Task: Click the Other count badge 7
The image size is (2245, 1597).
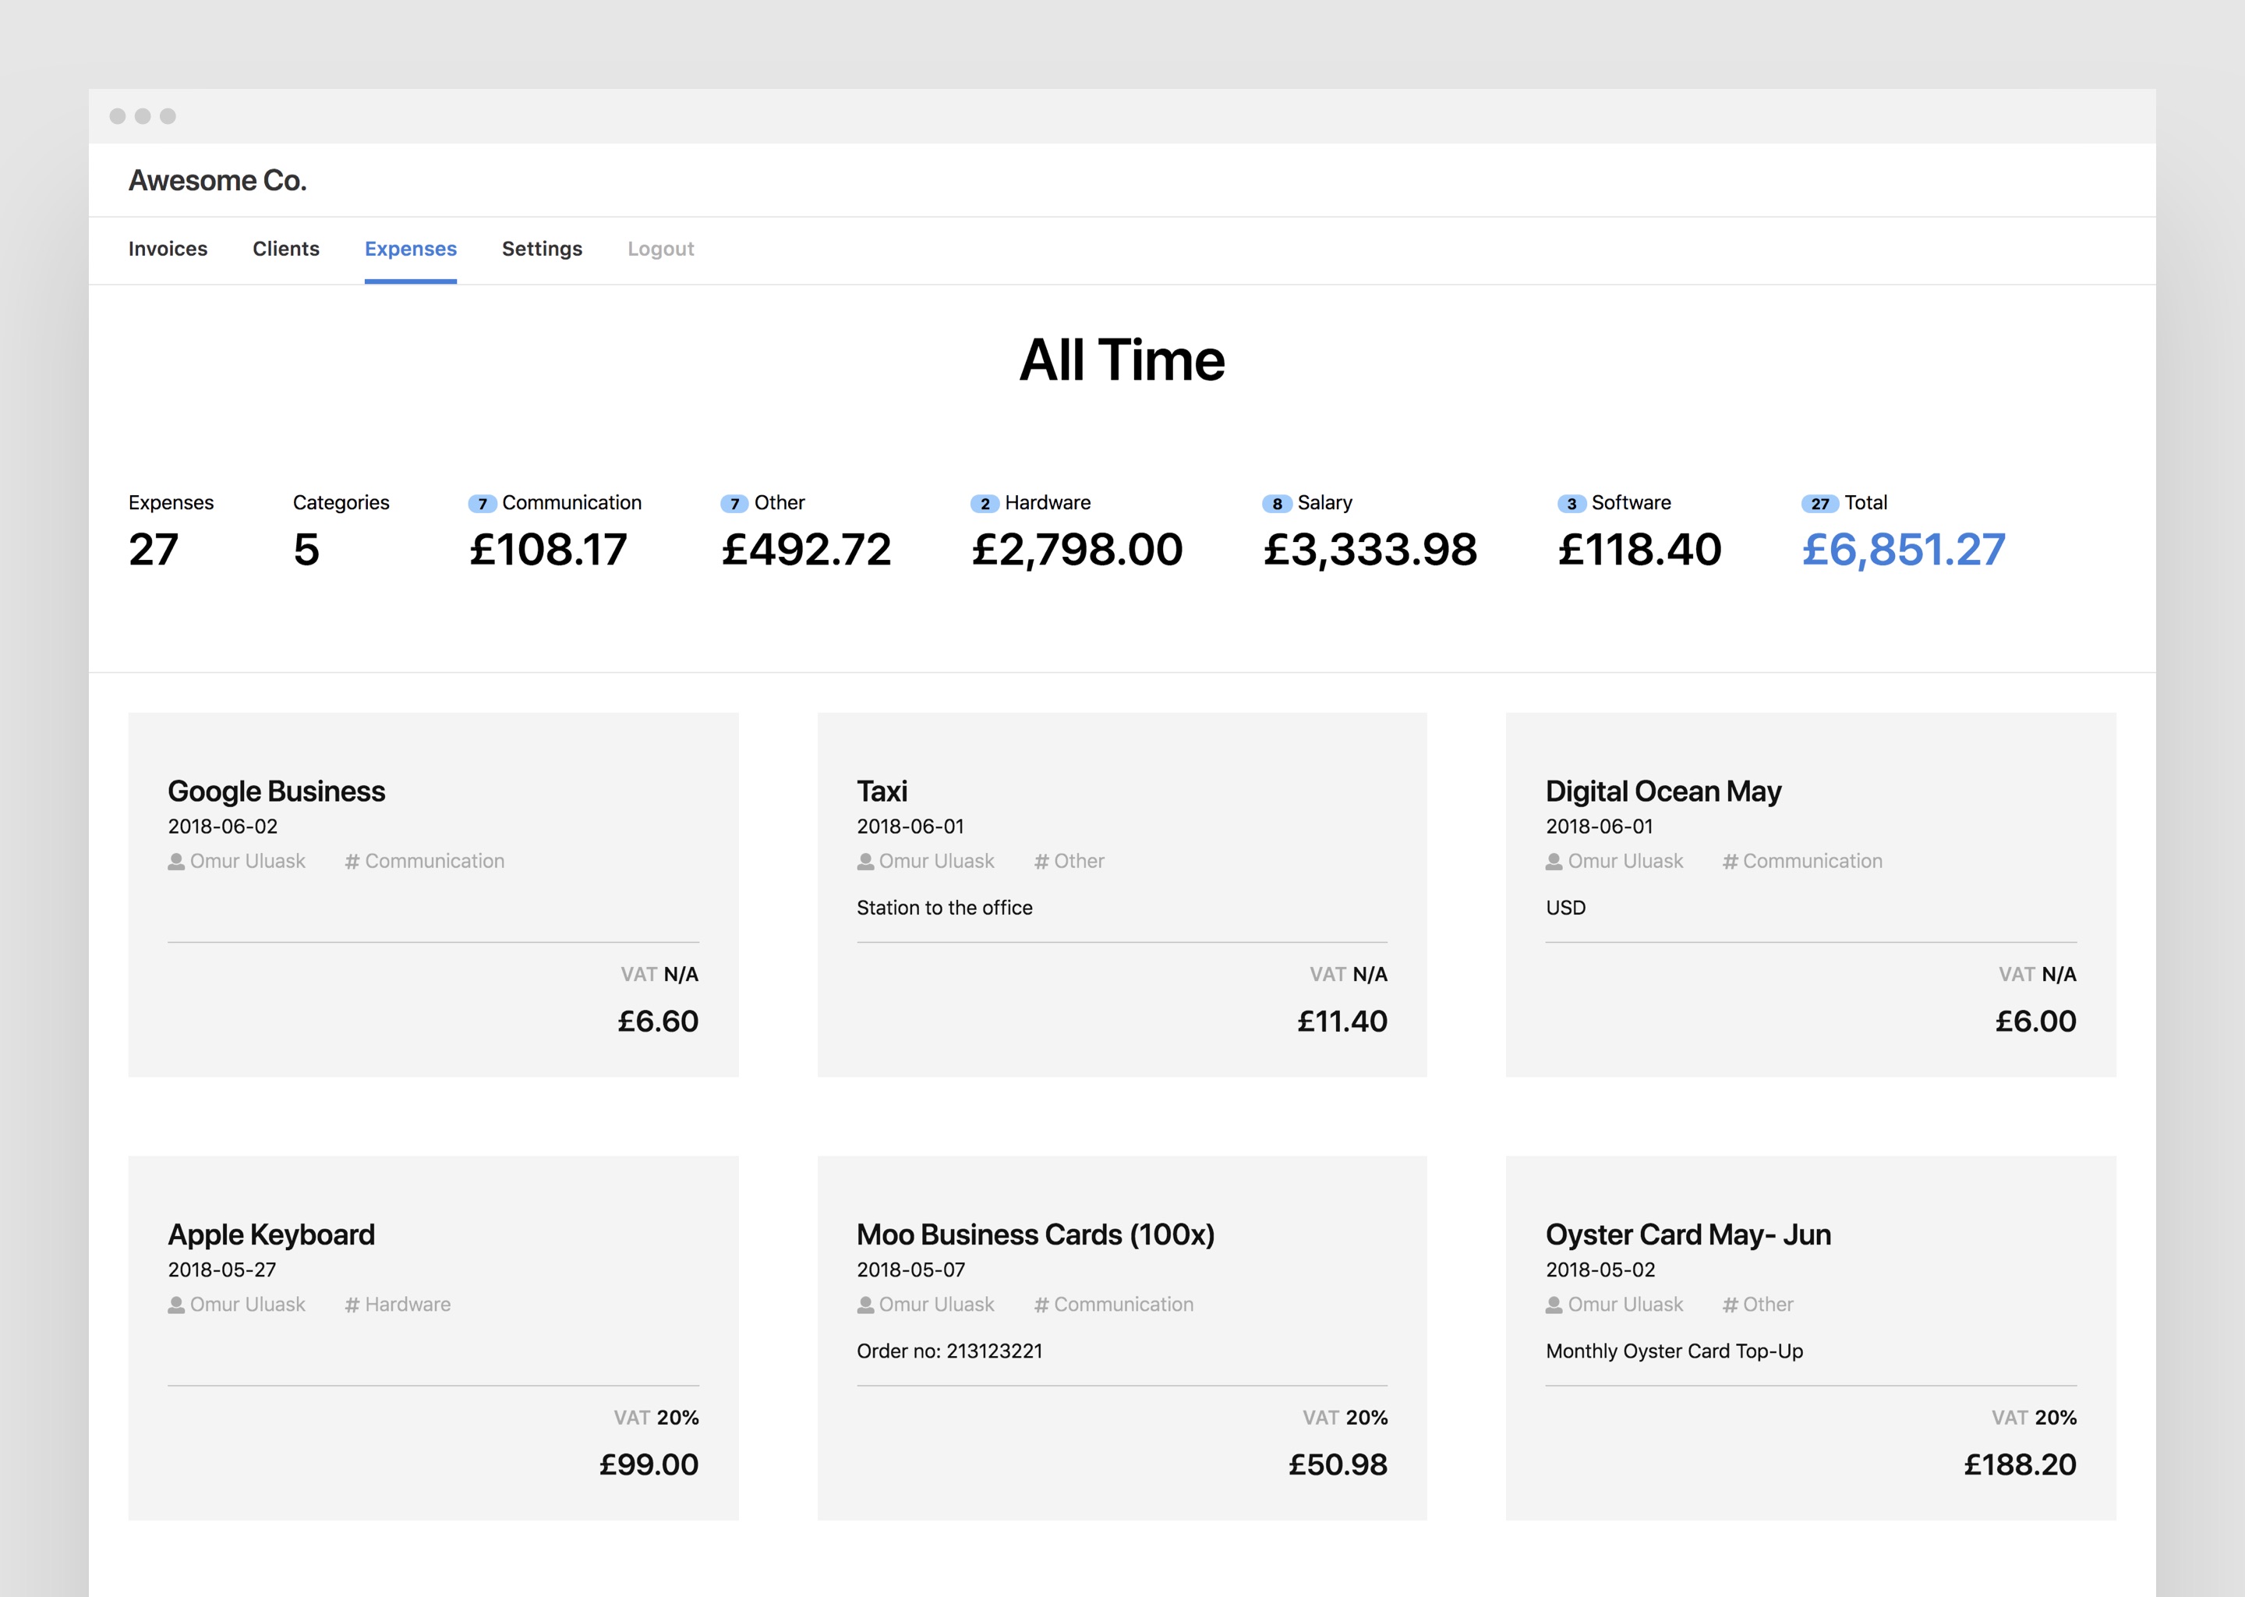Action: click(734, 504)
